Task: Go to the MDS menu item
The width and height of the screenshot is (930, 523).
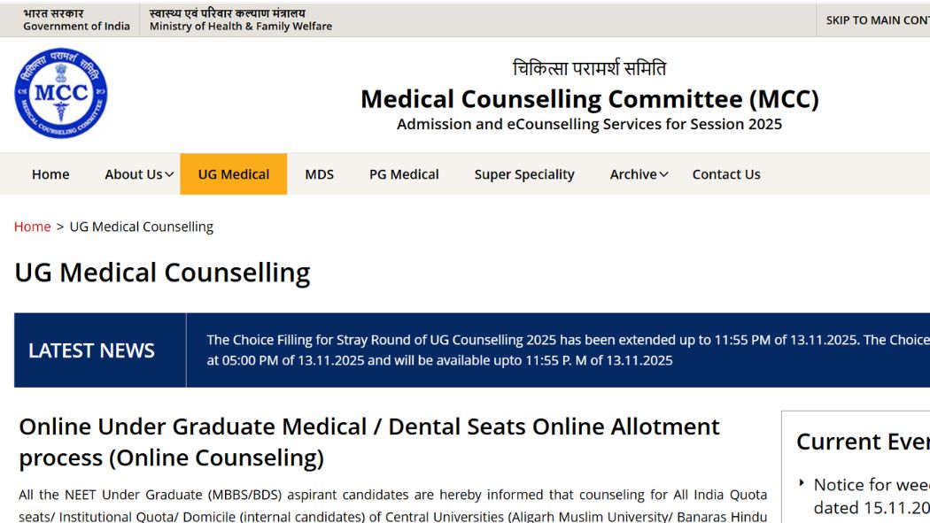Action: click(x=319, y=174)
